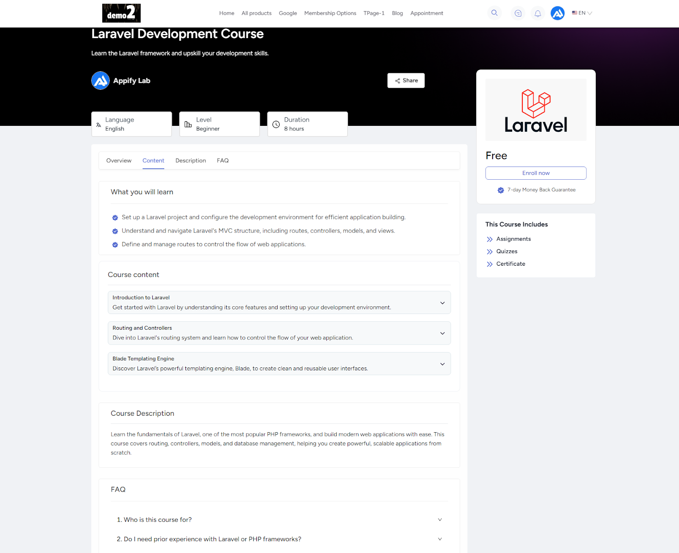Open All products menu item

coord(256,13)
